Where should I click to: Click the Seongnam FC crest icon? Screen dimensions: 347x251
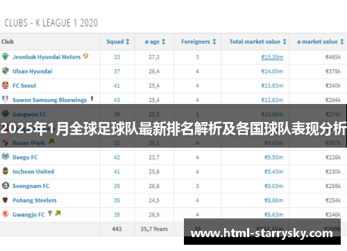[6, 185]
